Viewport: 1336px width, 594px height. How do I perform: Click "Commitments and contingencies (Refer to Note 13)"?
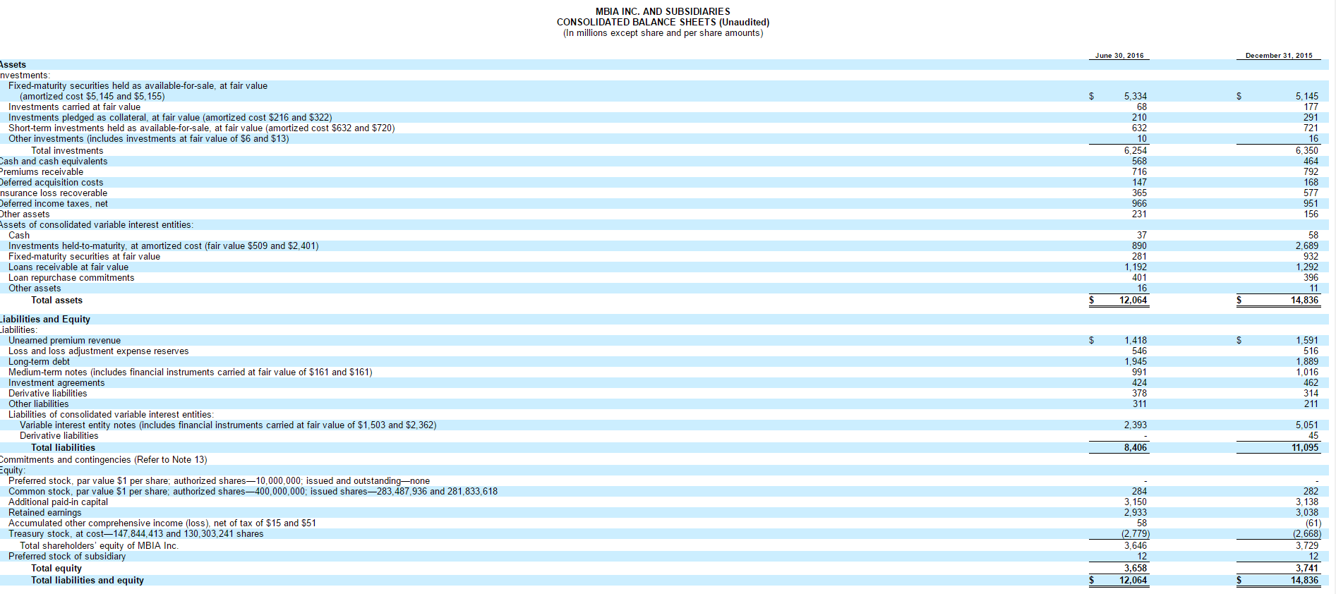click(103, 459)
